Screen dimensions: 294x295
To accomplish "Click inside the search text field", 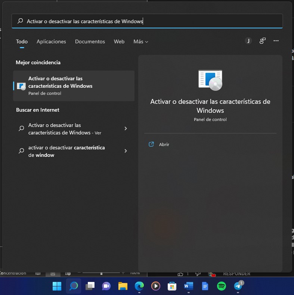I will [x=149, y=21].
